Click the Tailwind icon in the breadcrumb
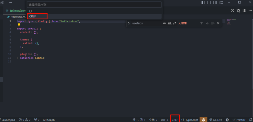 (8, 17)
